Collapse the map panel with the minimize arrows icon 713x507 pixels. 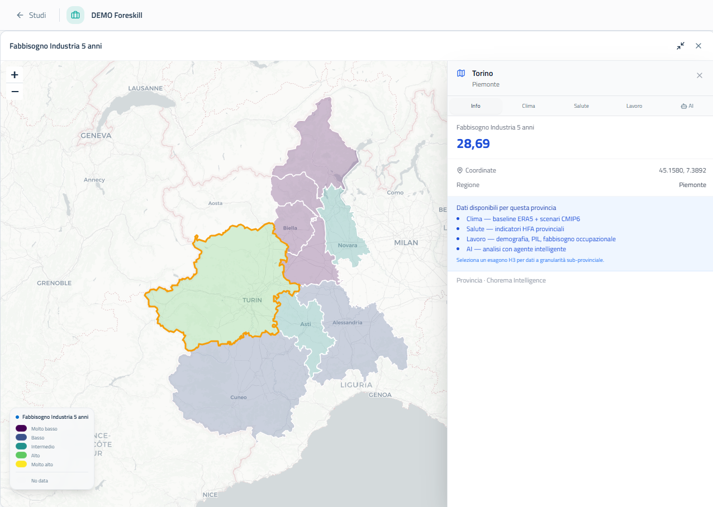click(681, 46)
